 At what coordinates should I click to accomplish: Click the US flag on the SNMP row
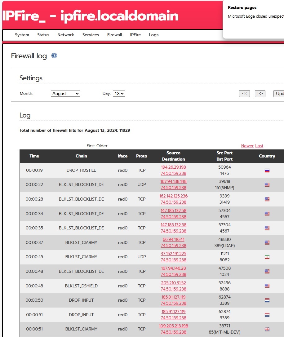[267, 184]
